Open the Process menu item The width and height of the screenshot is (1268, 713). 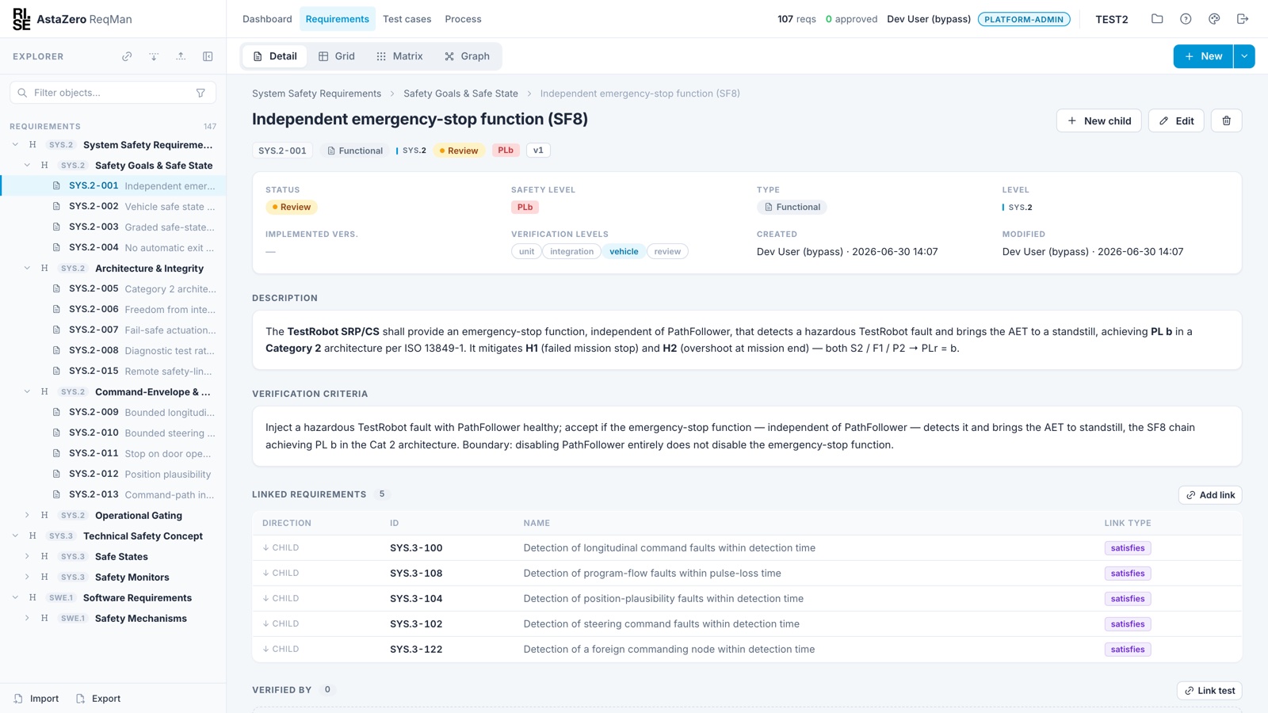[x=463, y=19]
